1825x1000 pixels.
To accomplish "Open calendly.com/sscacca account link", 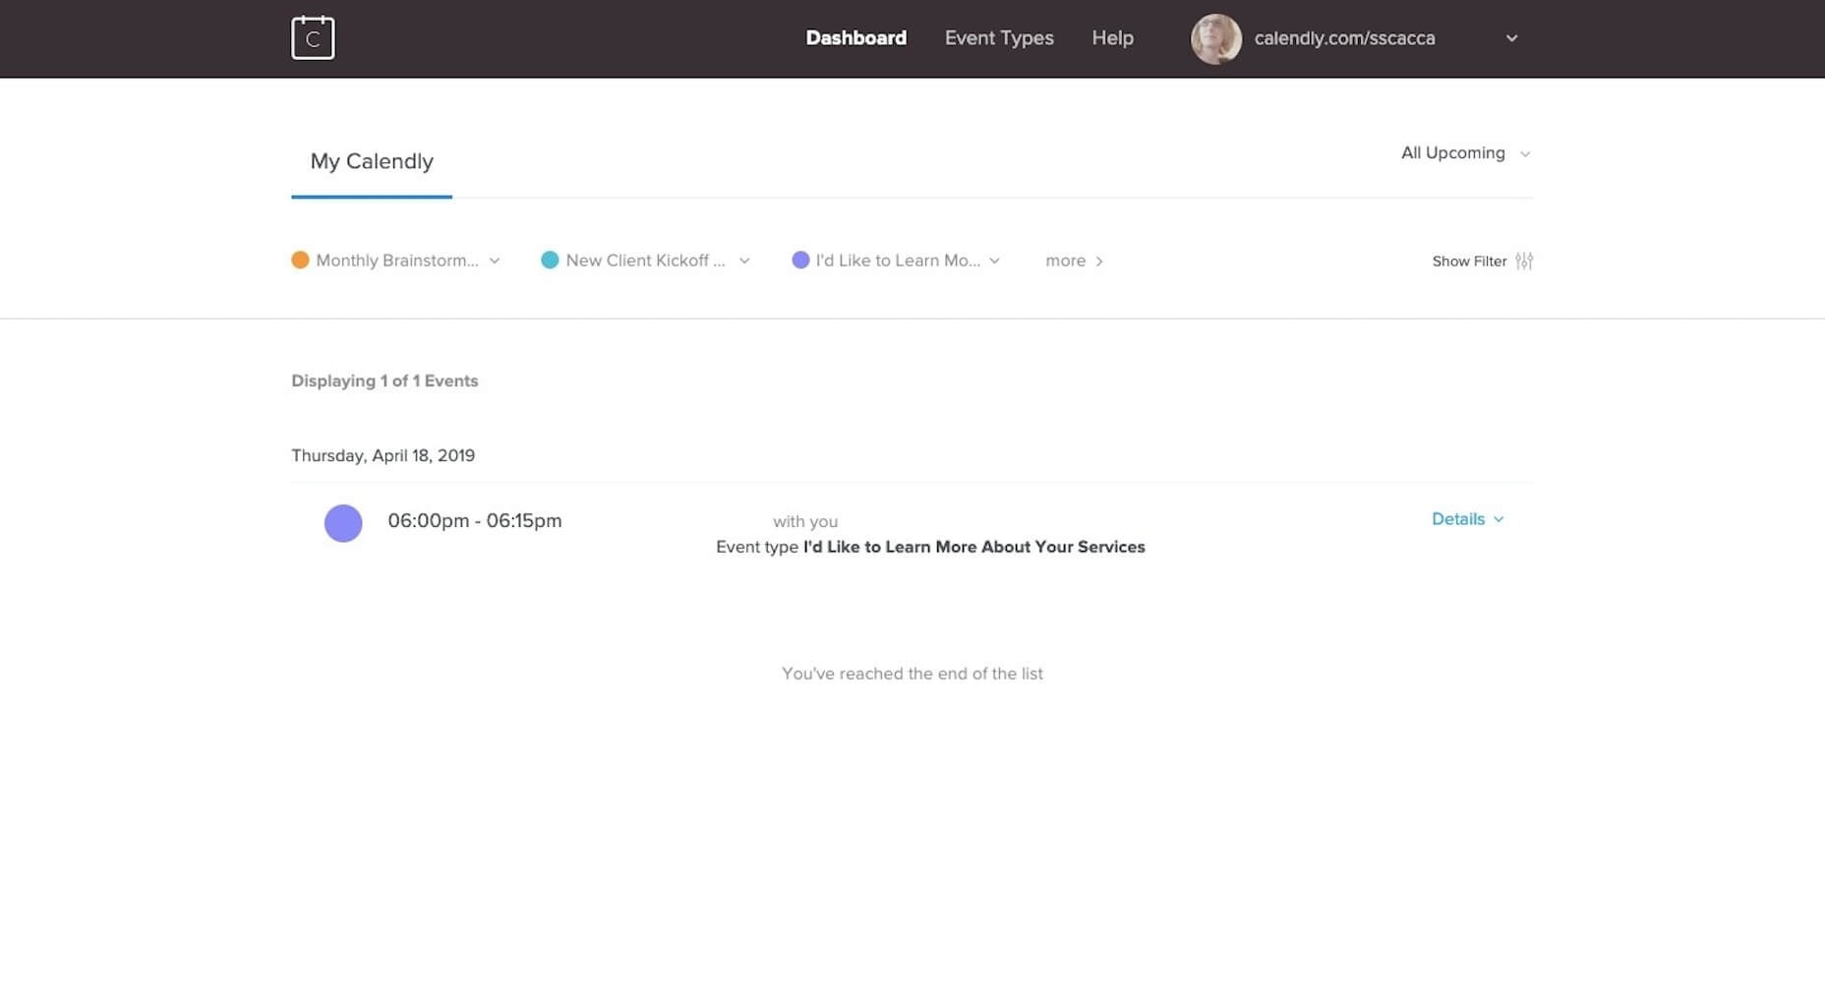I will click(1344, 38).
